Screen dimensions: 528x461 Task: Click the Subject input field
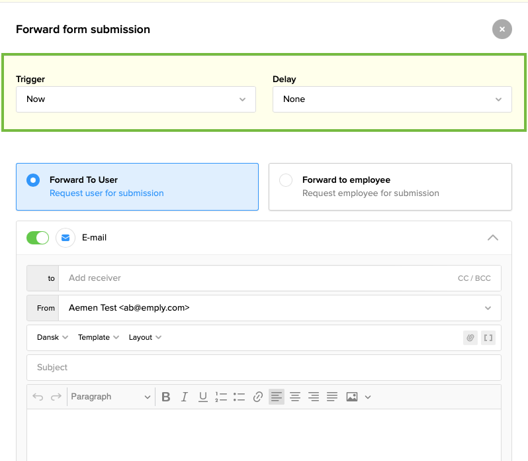[x=263, y=368]
